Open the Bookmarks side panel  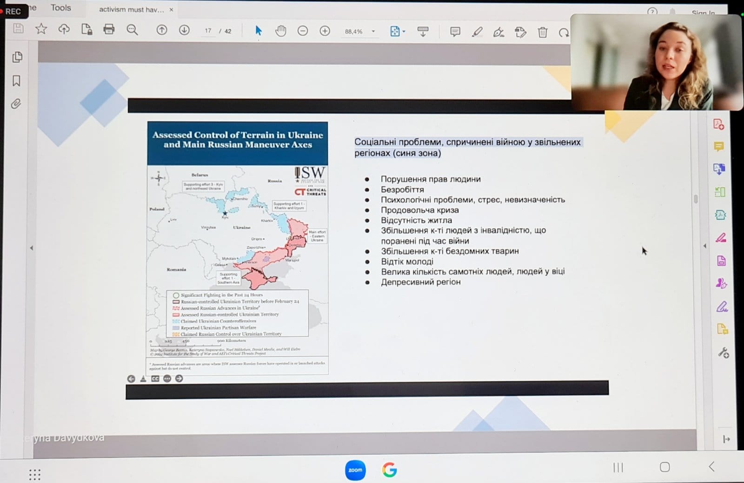coord(16,81)
